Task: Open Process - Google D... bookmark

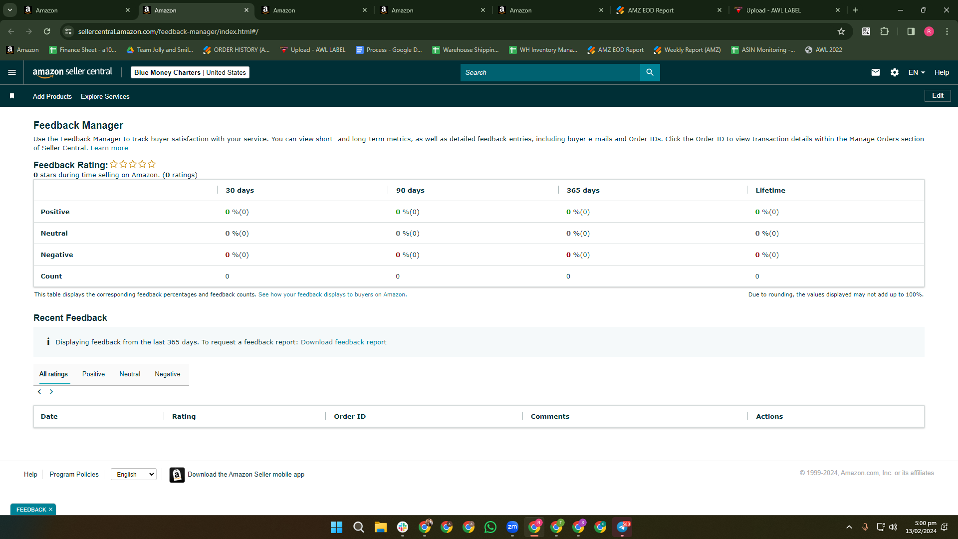Action: 389,50
